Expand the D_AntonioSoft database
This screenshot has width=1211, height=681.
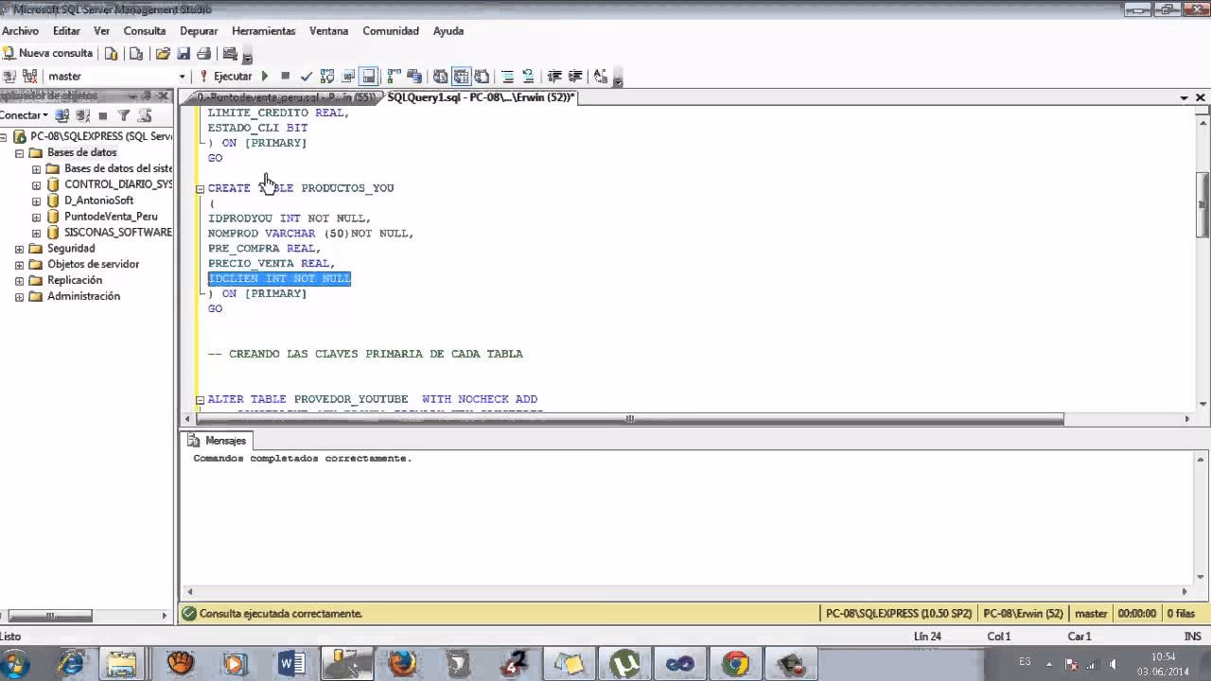pos(36,201)
